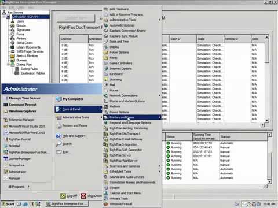278x208 pixels.
Task: Expand Administrative Tools arrow in Start menu right column
Action: click(101, 117)
